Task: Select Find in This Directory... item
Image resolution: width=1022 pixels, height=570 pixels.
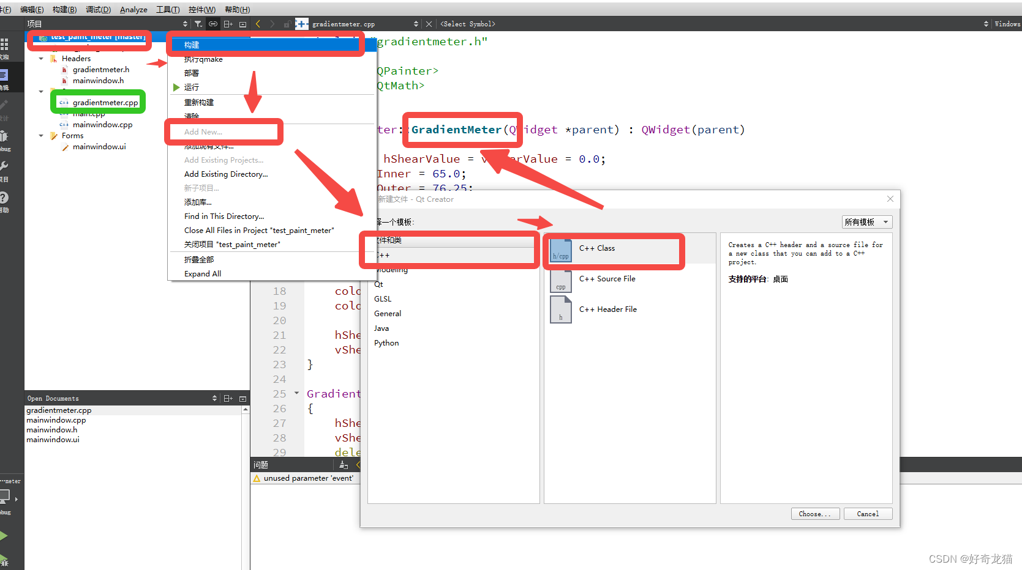Action: (272, 217)
